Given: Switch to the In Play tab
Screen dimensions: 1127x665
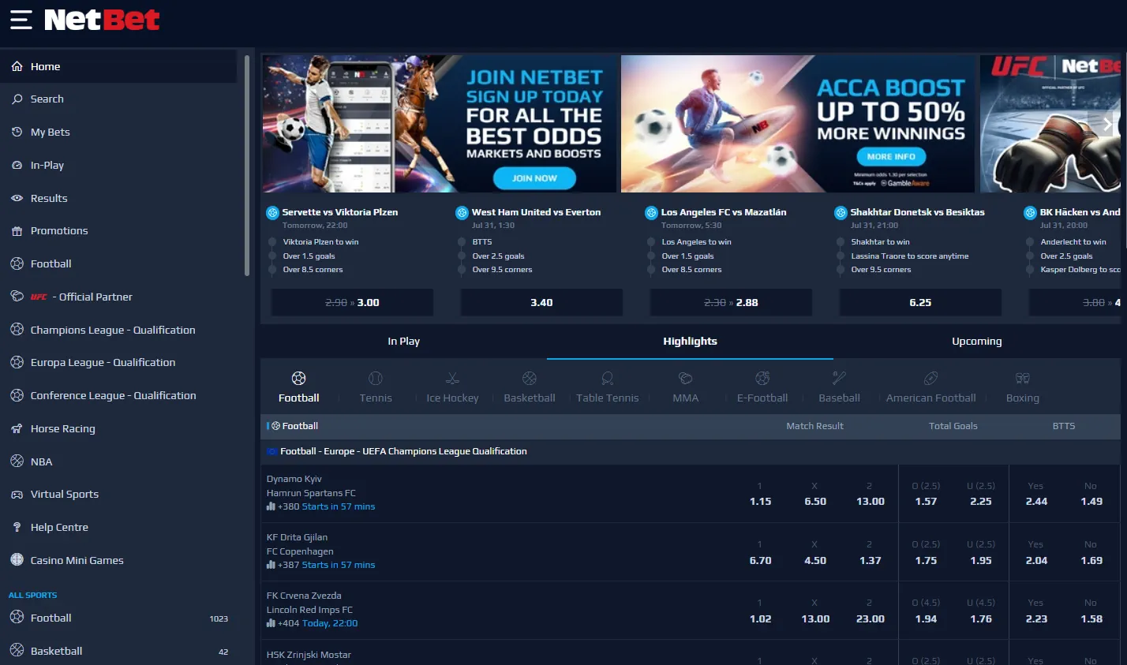Looking at the screenshot, I should (403, 342).
